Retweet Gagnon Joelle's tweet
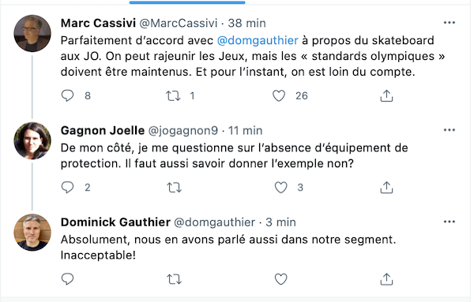 coord(175,188)
